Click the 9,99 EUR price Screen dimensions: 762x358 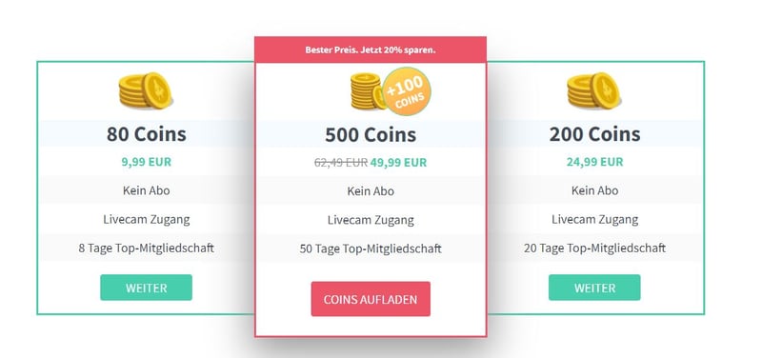147,162
